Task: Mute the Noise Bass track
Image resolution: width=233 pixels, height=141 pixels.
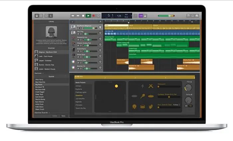Action: click(78, 57)
